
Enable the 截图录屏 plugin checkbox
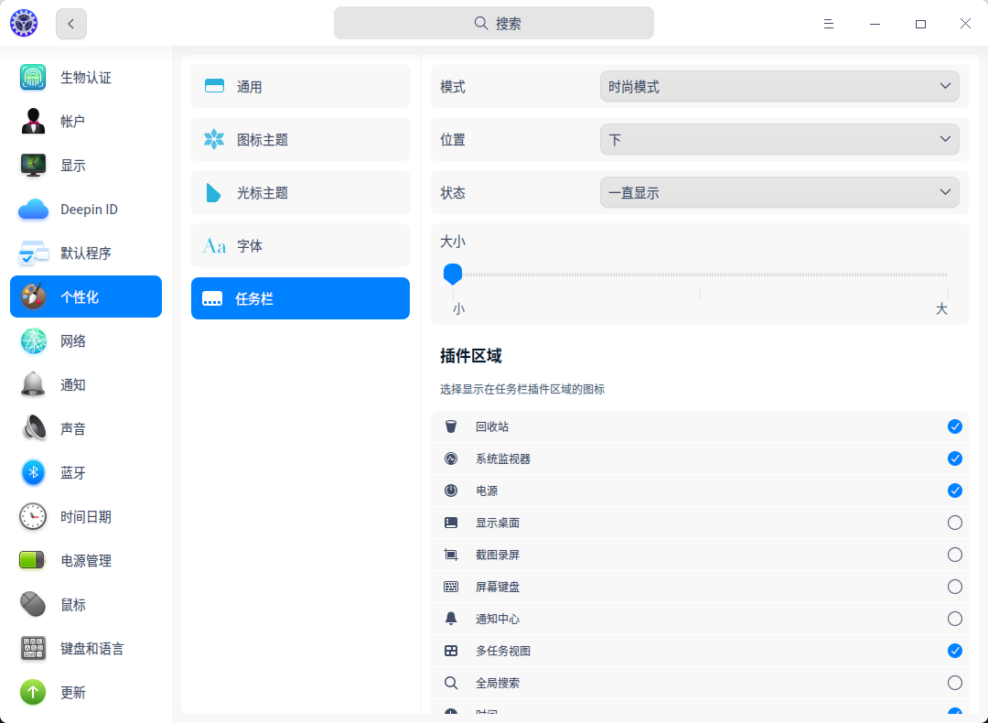(954, 555)
